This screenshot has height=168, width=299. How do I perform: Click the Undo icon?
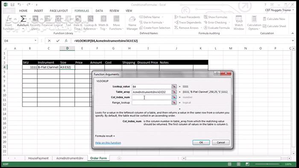[19, 4]
